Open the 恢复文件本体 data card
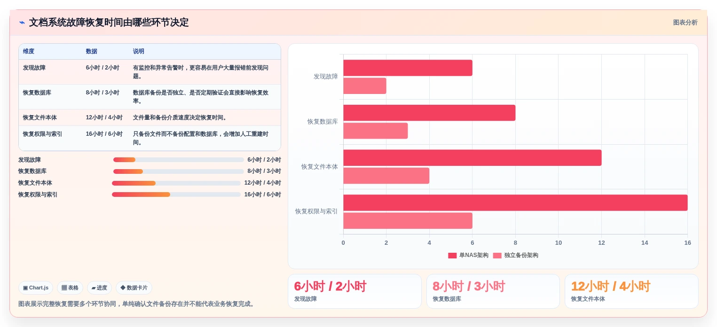This screenshot has height=327, width=717. [631, 291]
